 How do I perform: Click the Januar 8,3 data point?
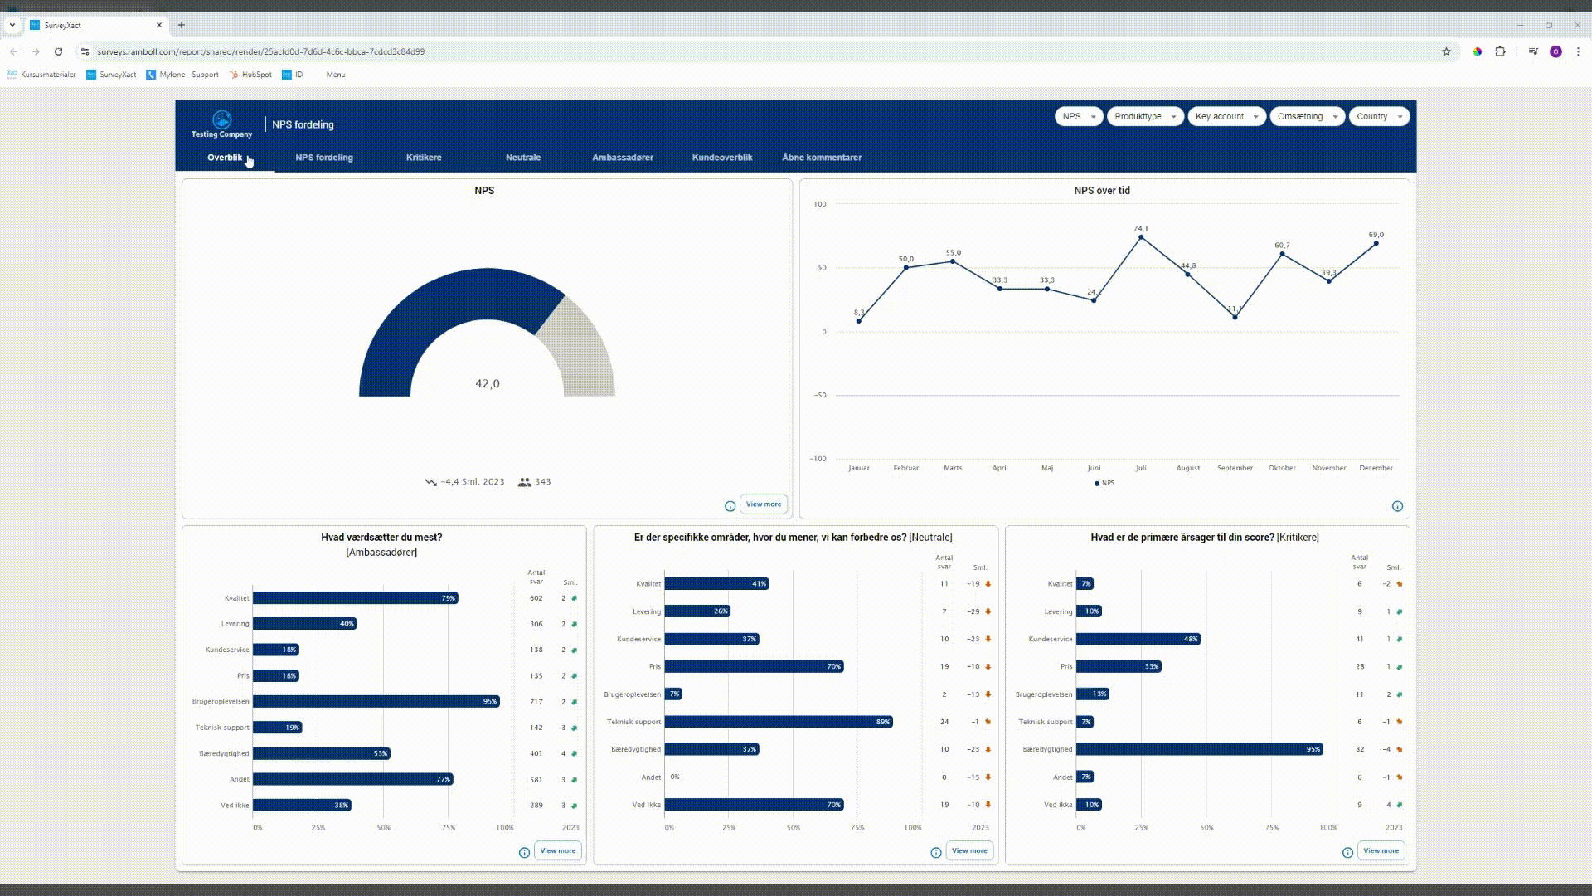pos(859,321)
